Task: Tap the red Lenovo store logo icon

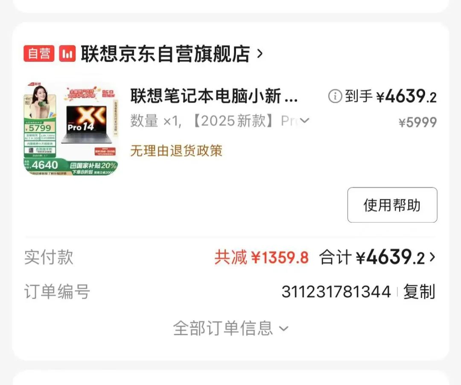Action: [x=67, y=53]
